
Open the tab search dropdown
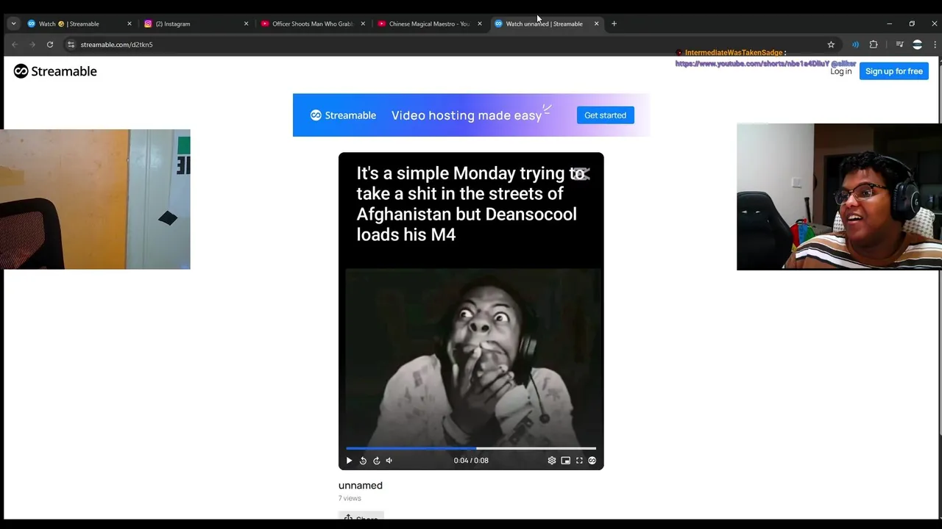[x=13, y=24]
